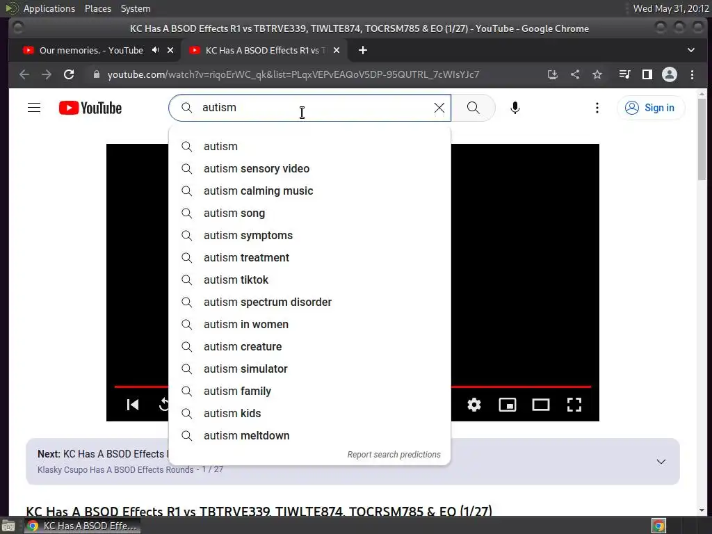Bookmark this tab with the star

click(597, 74)
